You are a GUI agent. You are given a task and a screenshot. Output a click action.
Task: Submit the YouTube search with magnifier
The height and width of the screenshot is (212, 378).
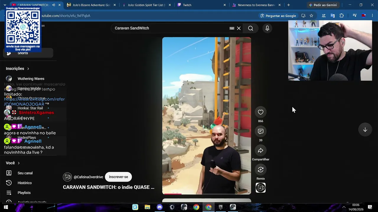pyautogui.click(x=250, y=28)
